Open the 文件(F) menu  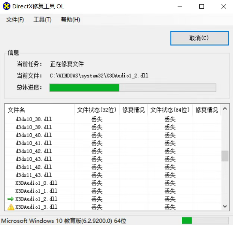tap(15, 20)
